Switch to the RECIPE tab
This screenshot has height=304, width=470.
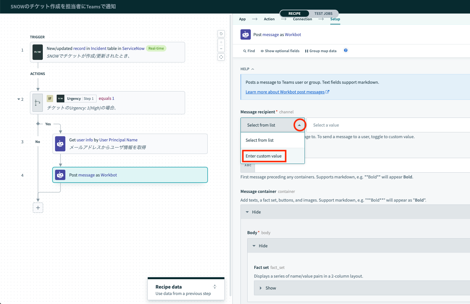tap(295, 14)
